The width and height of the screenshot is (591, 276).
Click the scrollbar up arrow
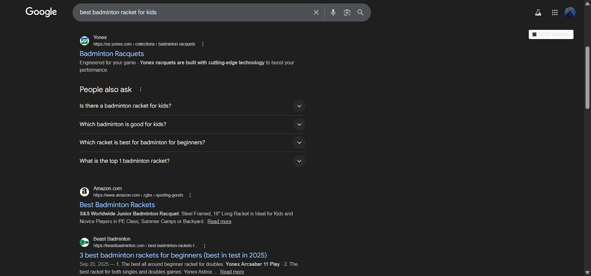coord(587,3)
